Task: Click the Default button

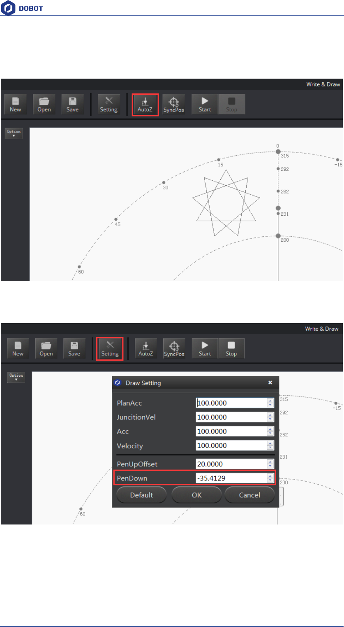Action: coord(141,495)
